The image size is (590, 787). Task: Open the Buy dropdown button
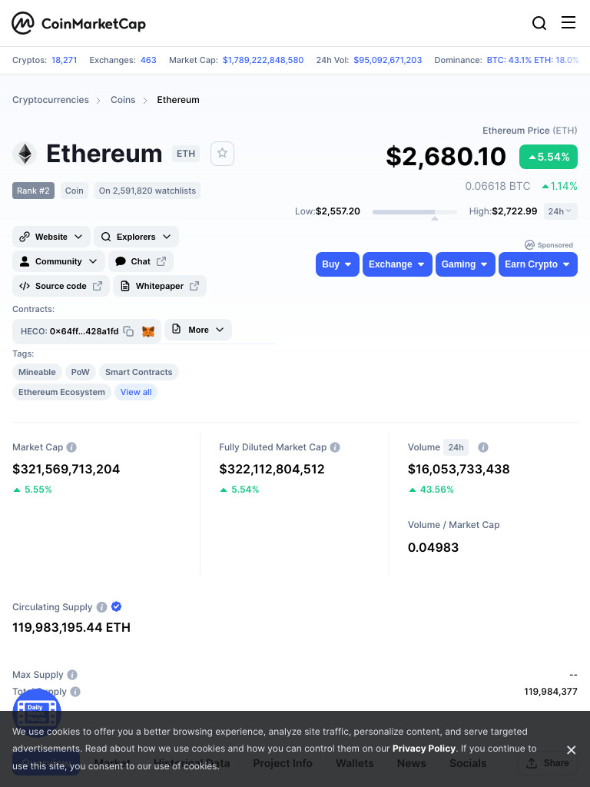(x=337, y=264)
